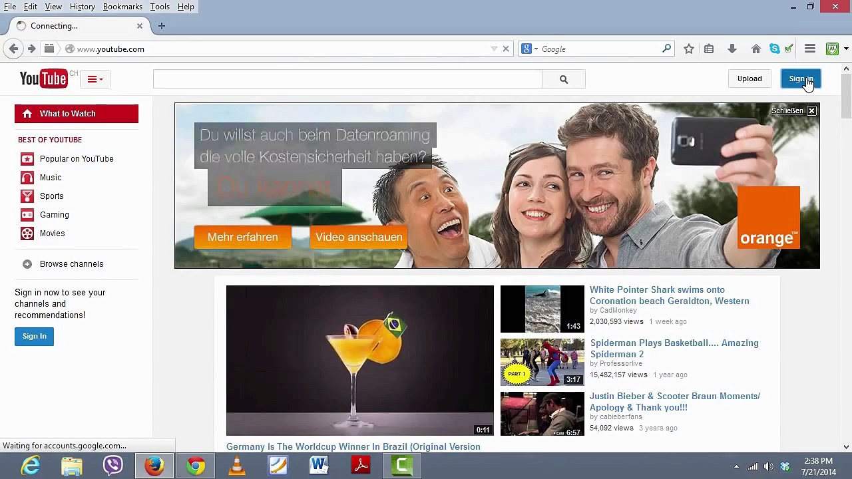
Task: Open the Downloads arrow icon
Action: pyautogui.click(x=732, y=49)
